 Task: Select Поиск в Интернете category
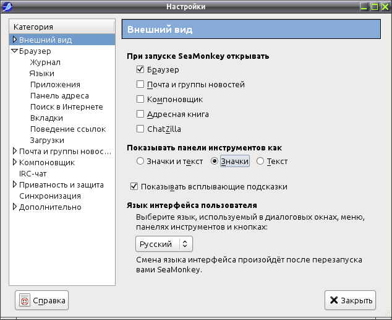point(67,107)
